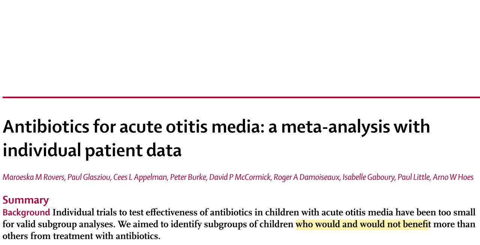480x245 pixels.
Task: Click author Roger A Damoiseaux
Action: click(x=306, y=177)
